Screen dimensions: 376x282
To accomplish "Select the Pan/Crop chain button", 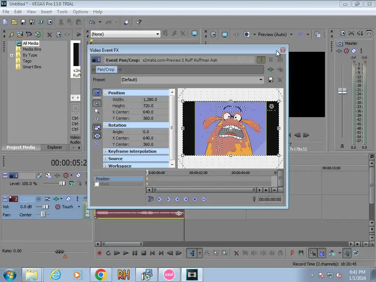I will click(x=106, y=69).
